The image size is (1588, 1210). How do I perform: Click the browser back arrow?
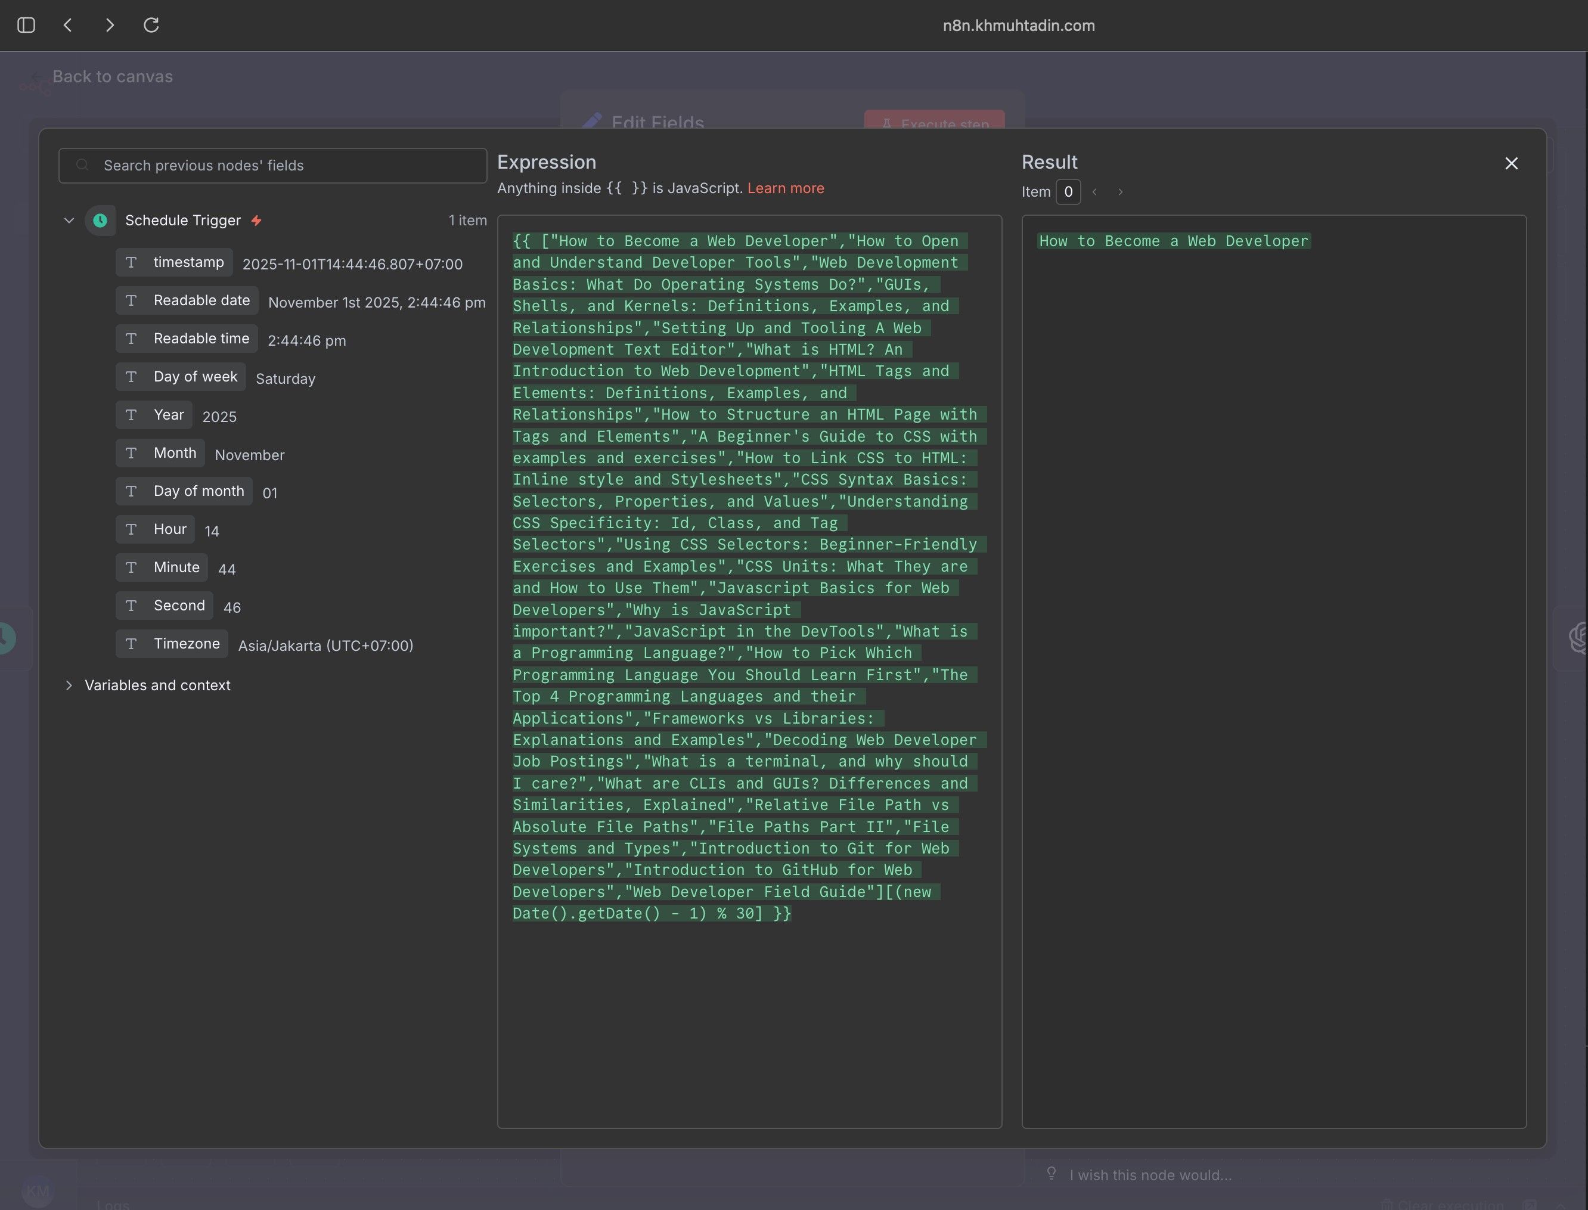coord(68,25)
